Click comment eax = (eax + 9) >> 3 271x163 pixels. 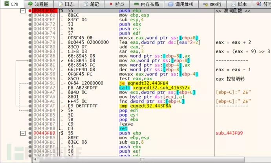243,51
